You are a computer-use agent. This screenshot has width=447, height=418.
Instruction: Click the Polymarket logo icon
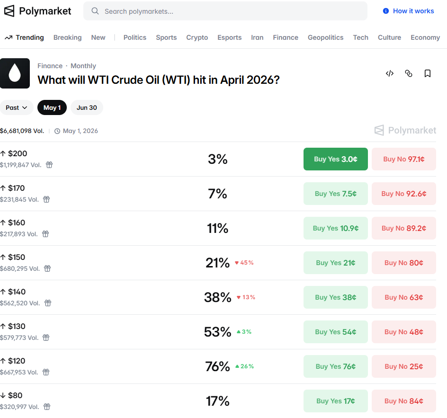[9, 11]
